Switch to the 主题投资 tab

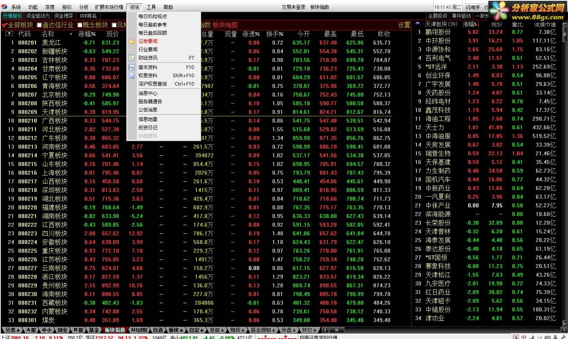[438, 16]
